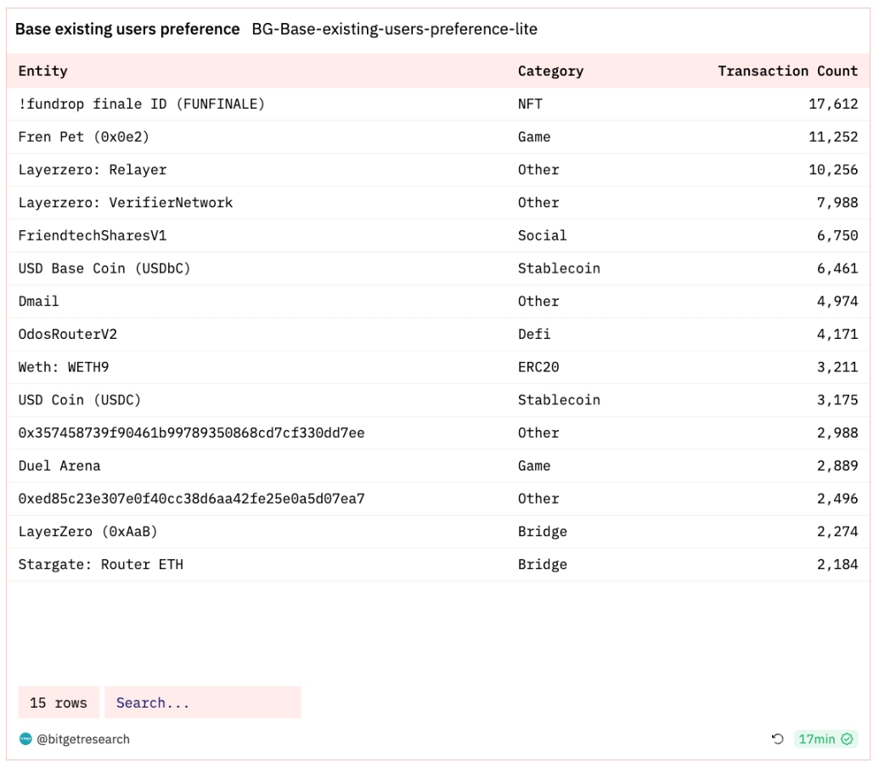The height and width of the screenshot is (768, 879).
Task: Select the Duel Arena cell
Action: pyautogui.click(x=59, y=466)
